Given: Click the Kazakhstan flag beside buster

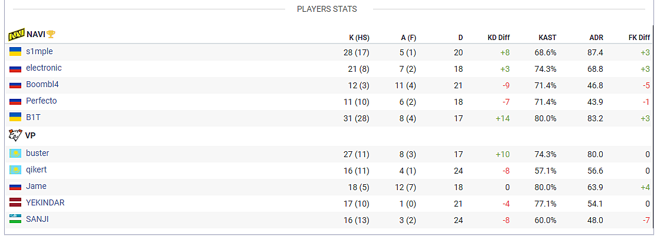Looking at the screenshot, I should click(x=15, y=153).
